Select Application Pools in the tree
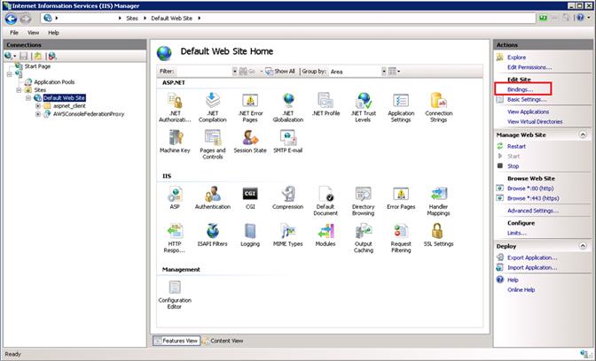The height and width of the screenshot is (361, 596). [54, 82]
